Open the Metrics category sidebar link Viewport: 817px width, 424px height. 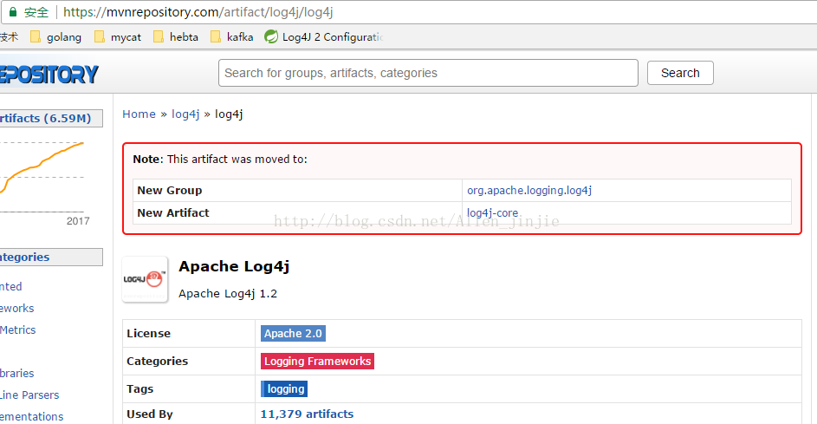click(17, 330)
